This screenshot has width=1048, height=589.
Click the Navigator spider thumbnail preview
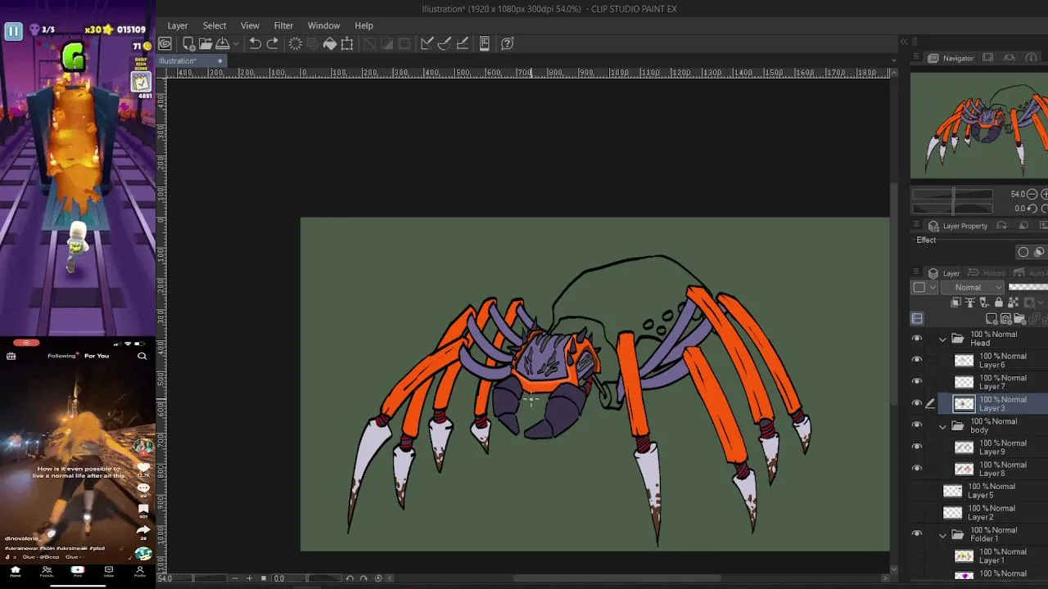click(979, 125)
